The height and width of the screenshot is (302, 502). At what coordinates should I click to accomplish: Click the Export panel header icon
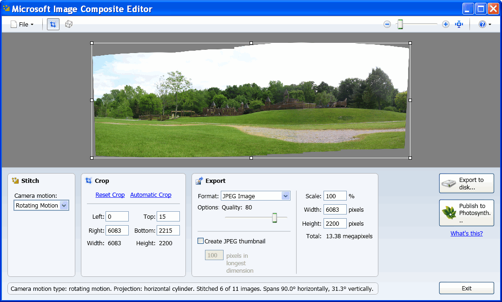click(199, 181)
